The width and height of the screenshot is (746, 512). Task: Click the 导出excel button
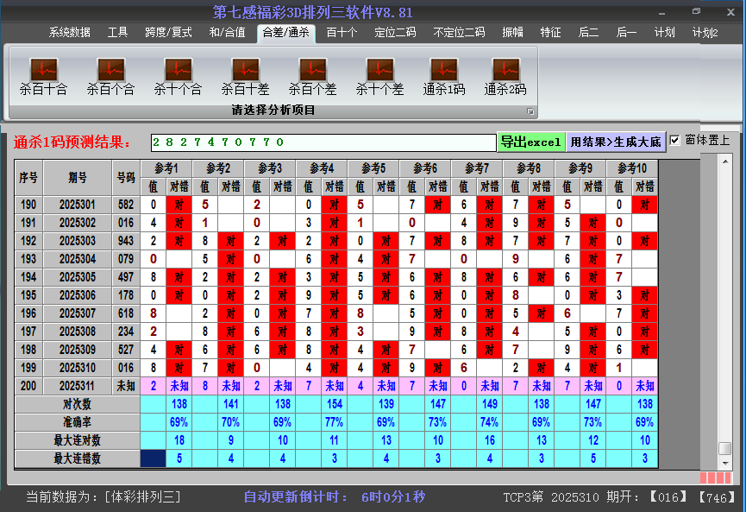point(531,140)
